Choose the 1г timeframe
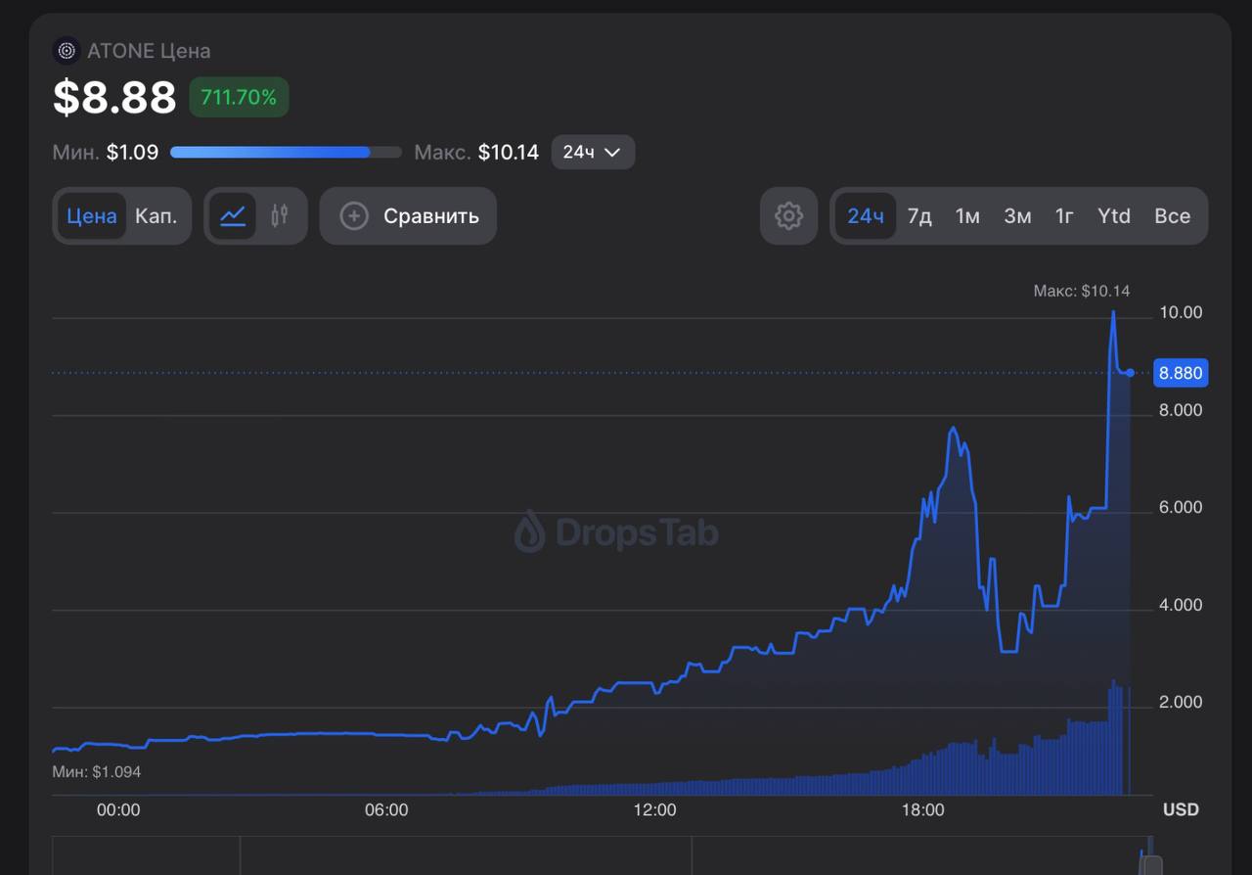This screenshot has width=1252, height=875. click(x=1064, y=216)
